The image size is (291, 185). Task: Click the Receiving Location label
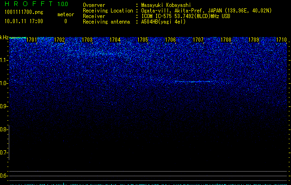(108, 11)
